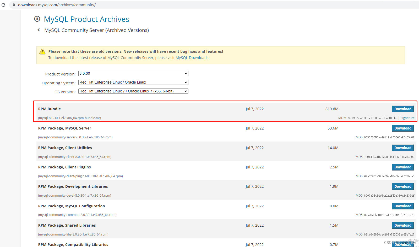Download RPM Package, Client Utilities
Image resolution: width=419 pixels, height=247 pixels.
[403, 148]
